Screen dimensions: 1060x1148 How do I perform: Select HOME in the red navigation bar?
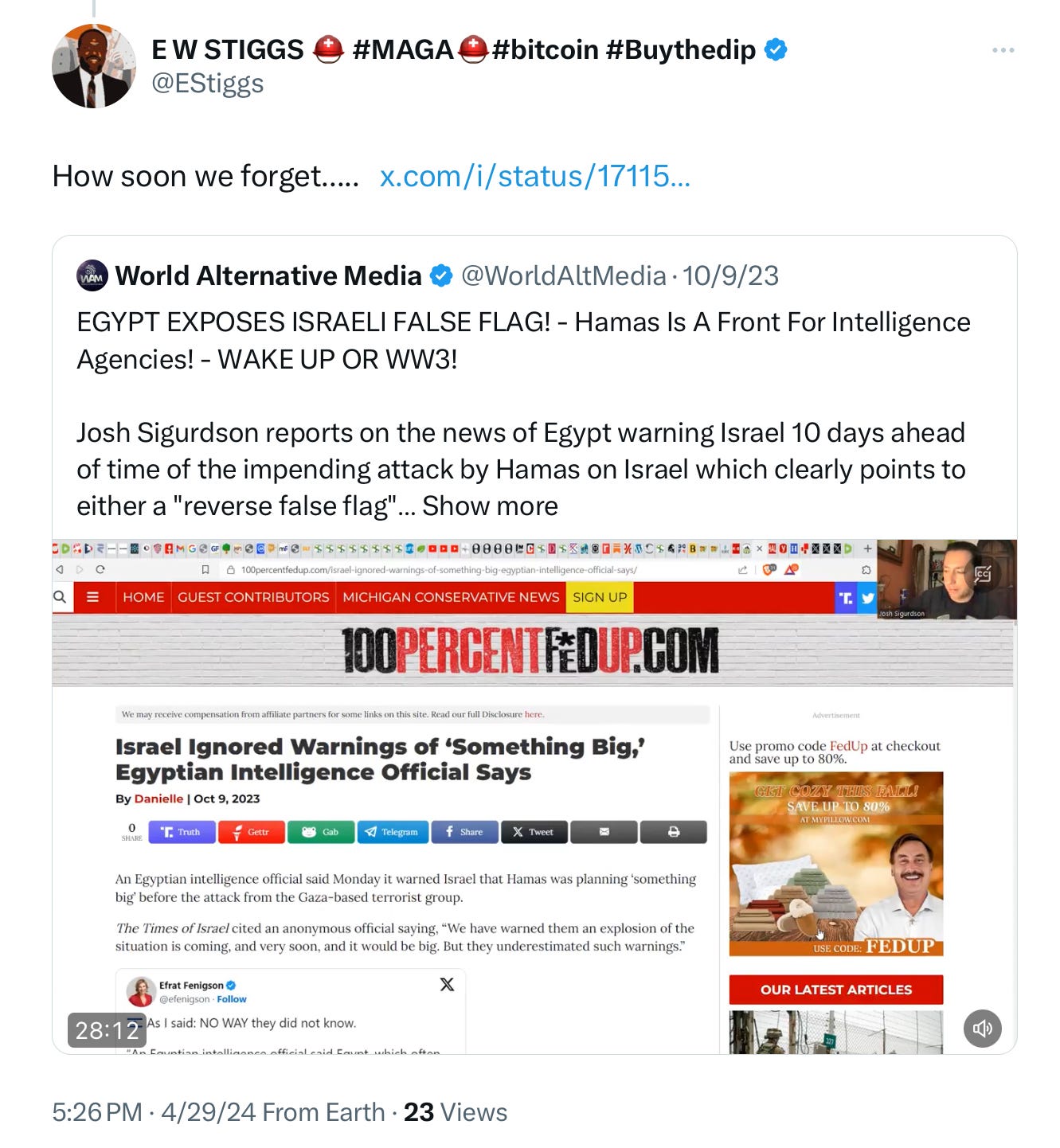[143, 597]
